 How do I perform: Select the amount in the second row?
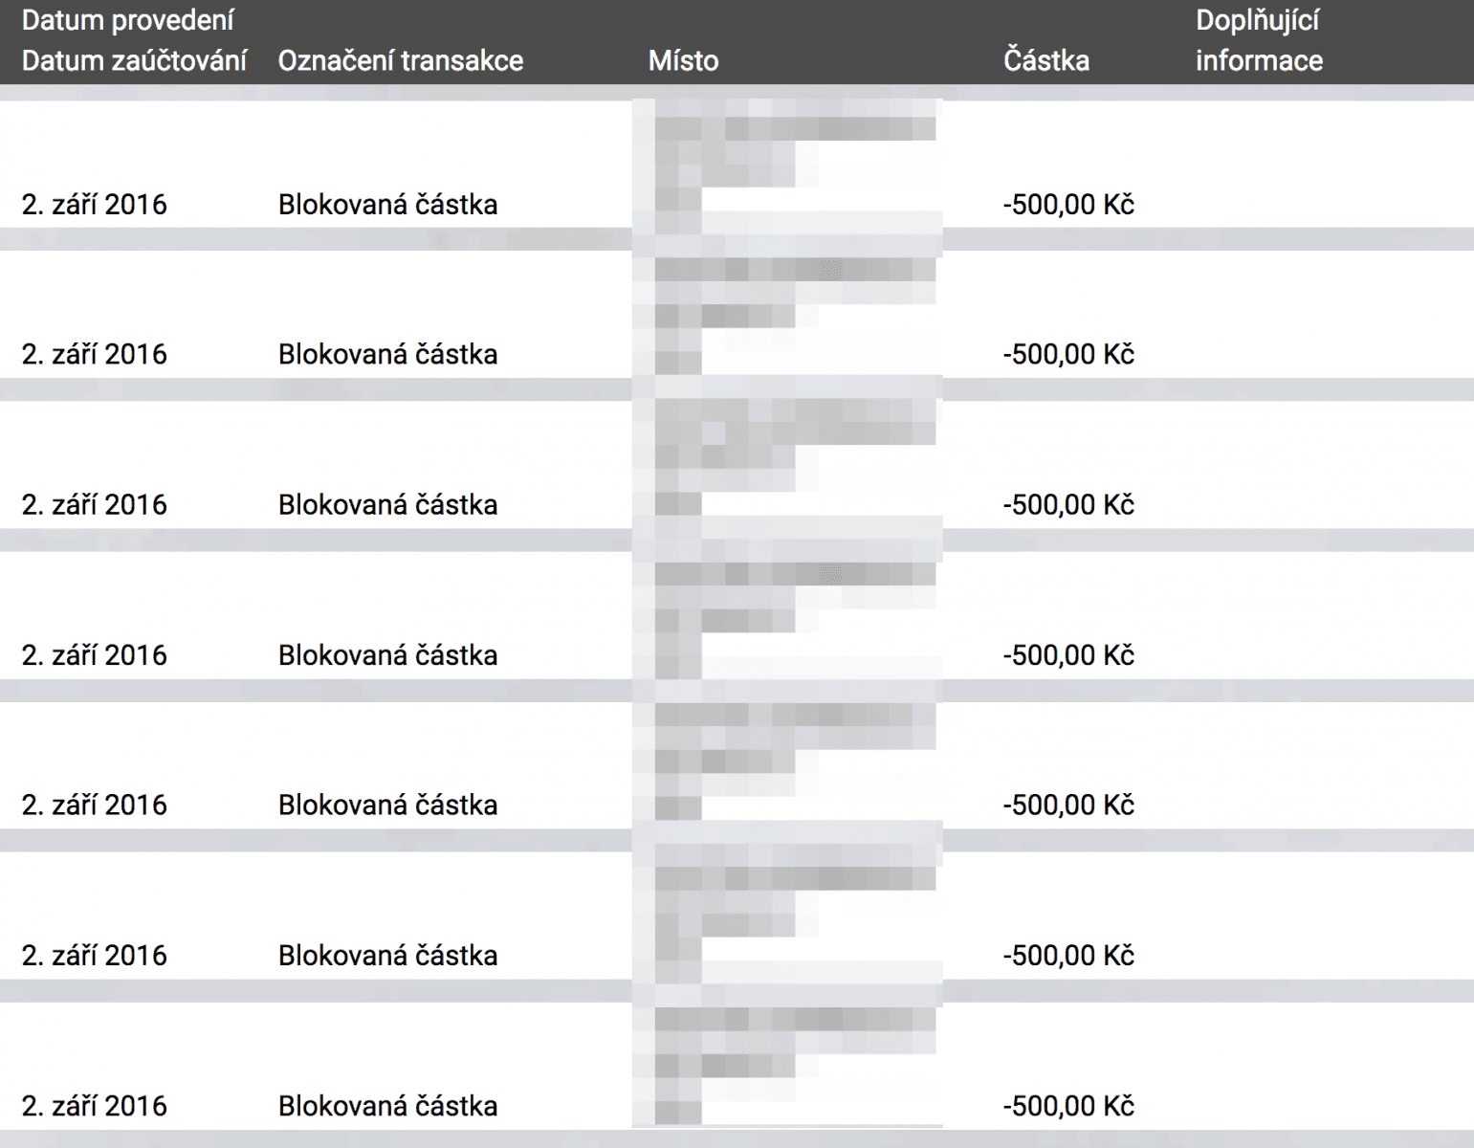[1068, 355]
